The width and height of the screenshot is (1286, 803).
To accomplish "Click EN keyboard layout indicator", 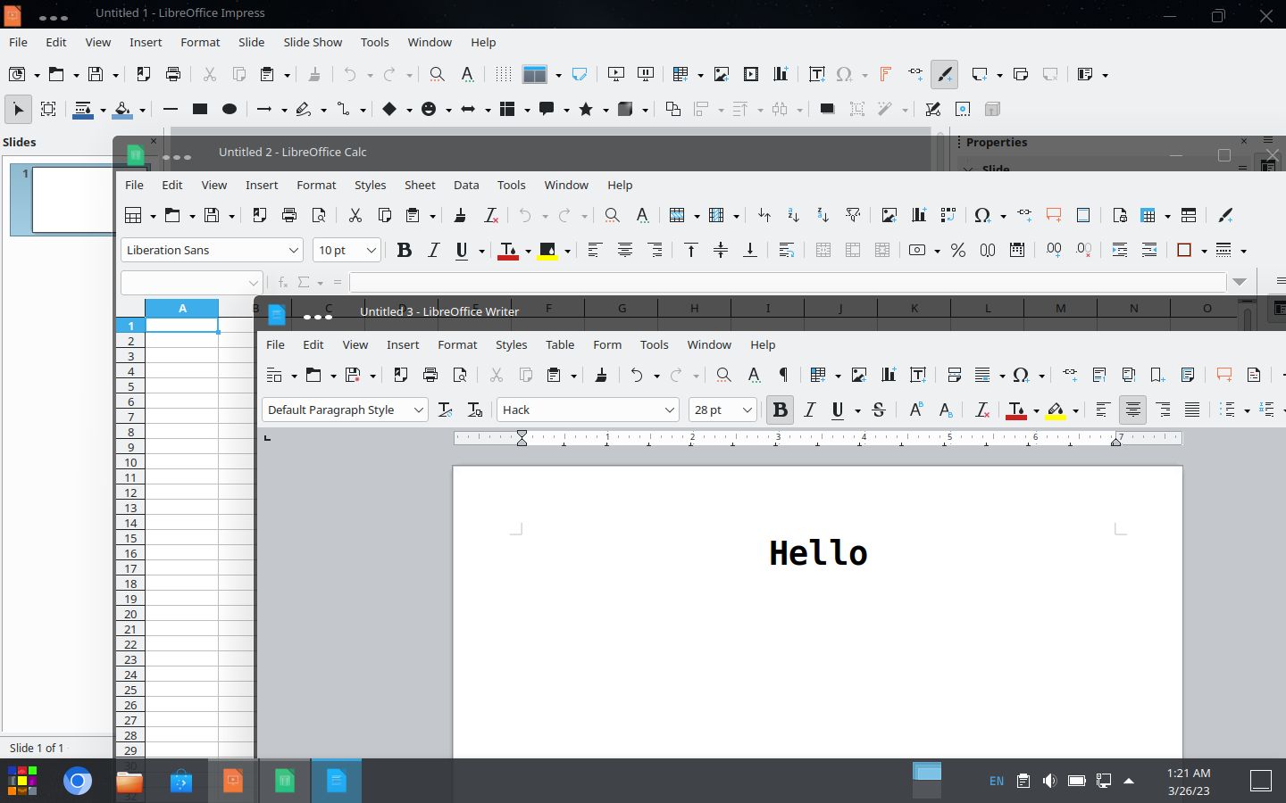I will (997, 782).
